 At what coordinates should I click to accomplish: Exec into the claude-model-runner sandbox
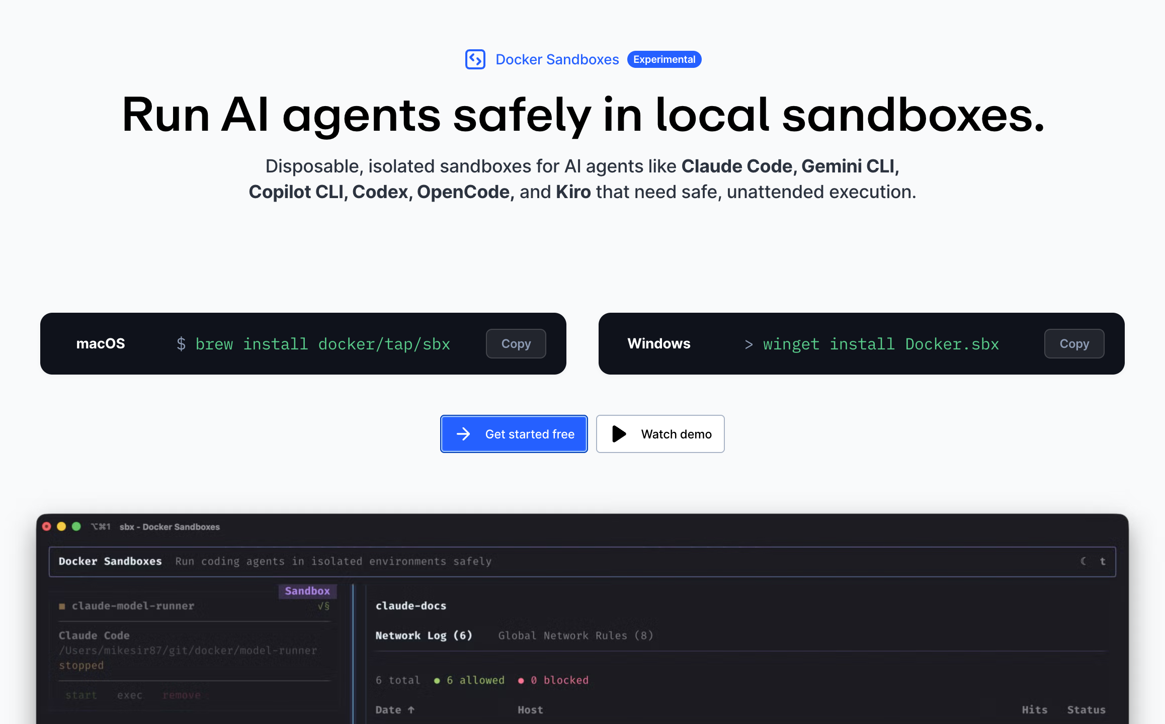[130, 695]
